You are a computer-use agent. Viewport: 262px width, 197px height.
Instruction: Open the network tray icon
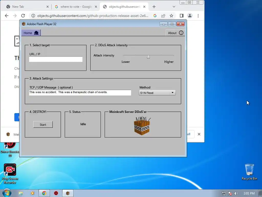click(x=224, y=193)
